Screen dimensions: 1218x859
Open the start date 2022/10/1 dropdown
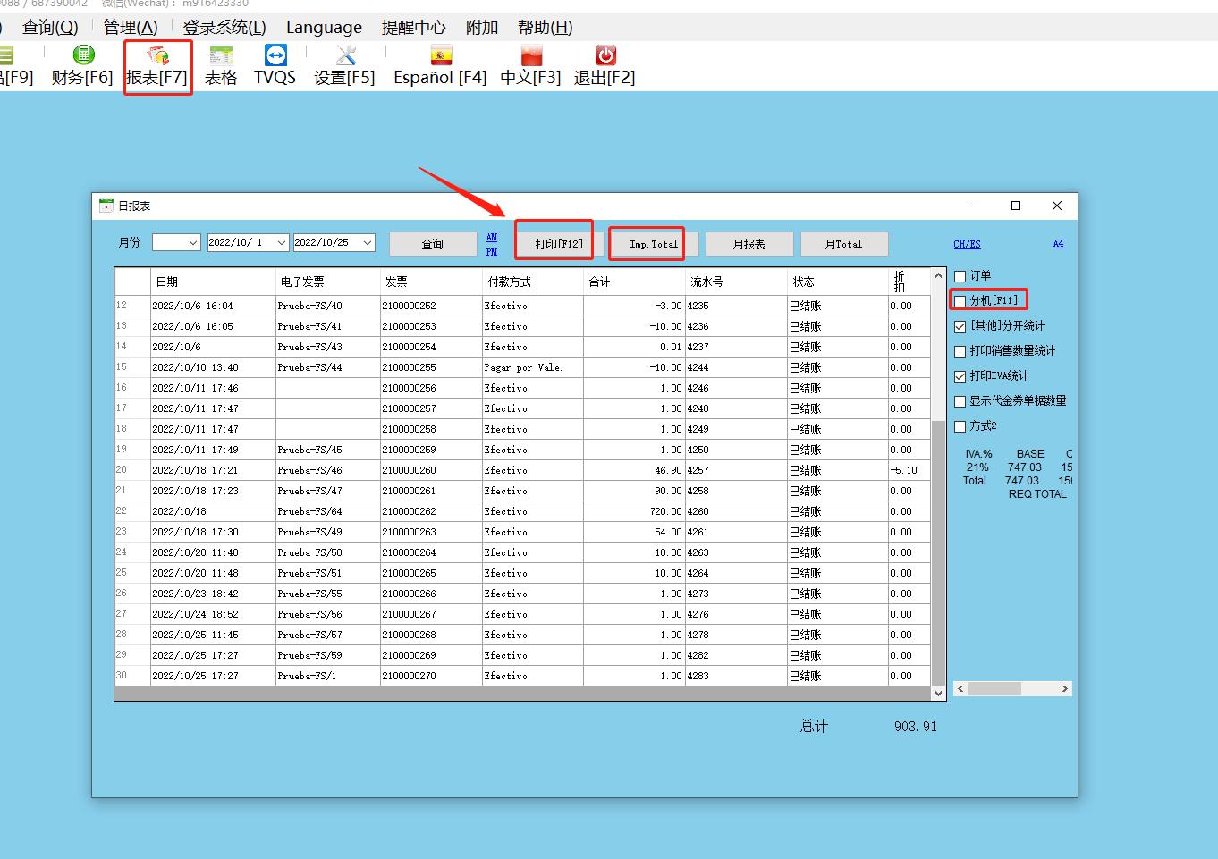tap(282, 242)
